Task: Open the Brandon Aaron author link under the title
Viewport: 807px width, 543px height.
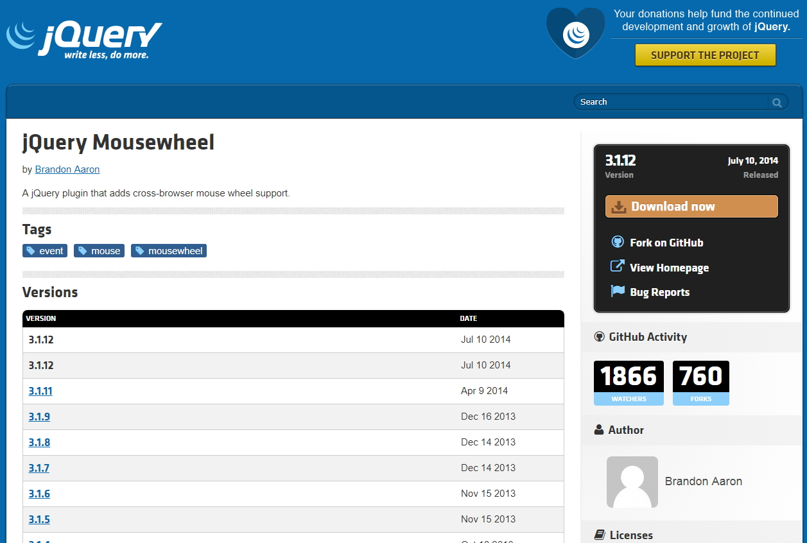Action: pos(67,169)
